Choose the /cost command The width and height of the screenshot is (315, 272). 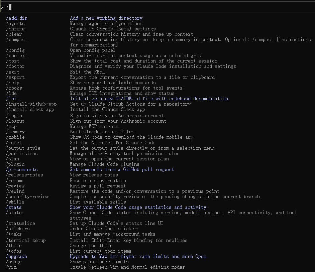click(13, 61)
